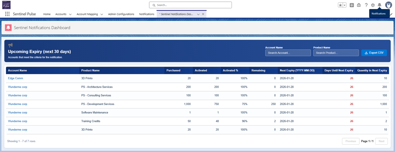The height and width of the screenshot is (152, 395).
Task: Click the Salesforce Help question mark icon
Action: click(x=366, y=5)
